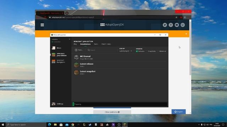Bookmark the page with star icon

click(x=176, y=17)
